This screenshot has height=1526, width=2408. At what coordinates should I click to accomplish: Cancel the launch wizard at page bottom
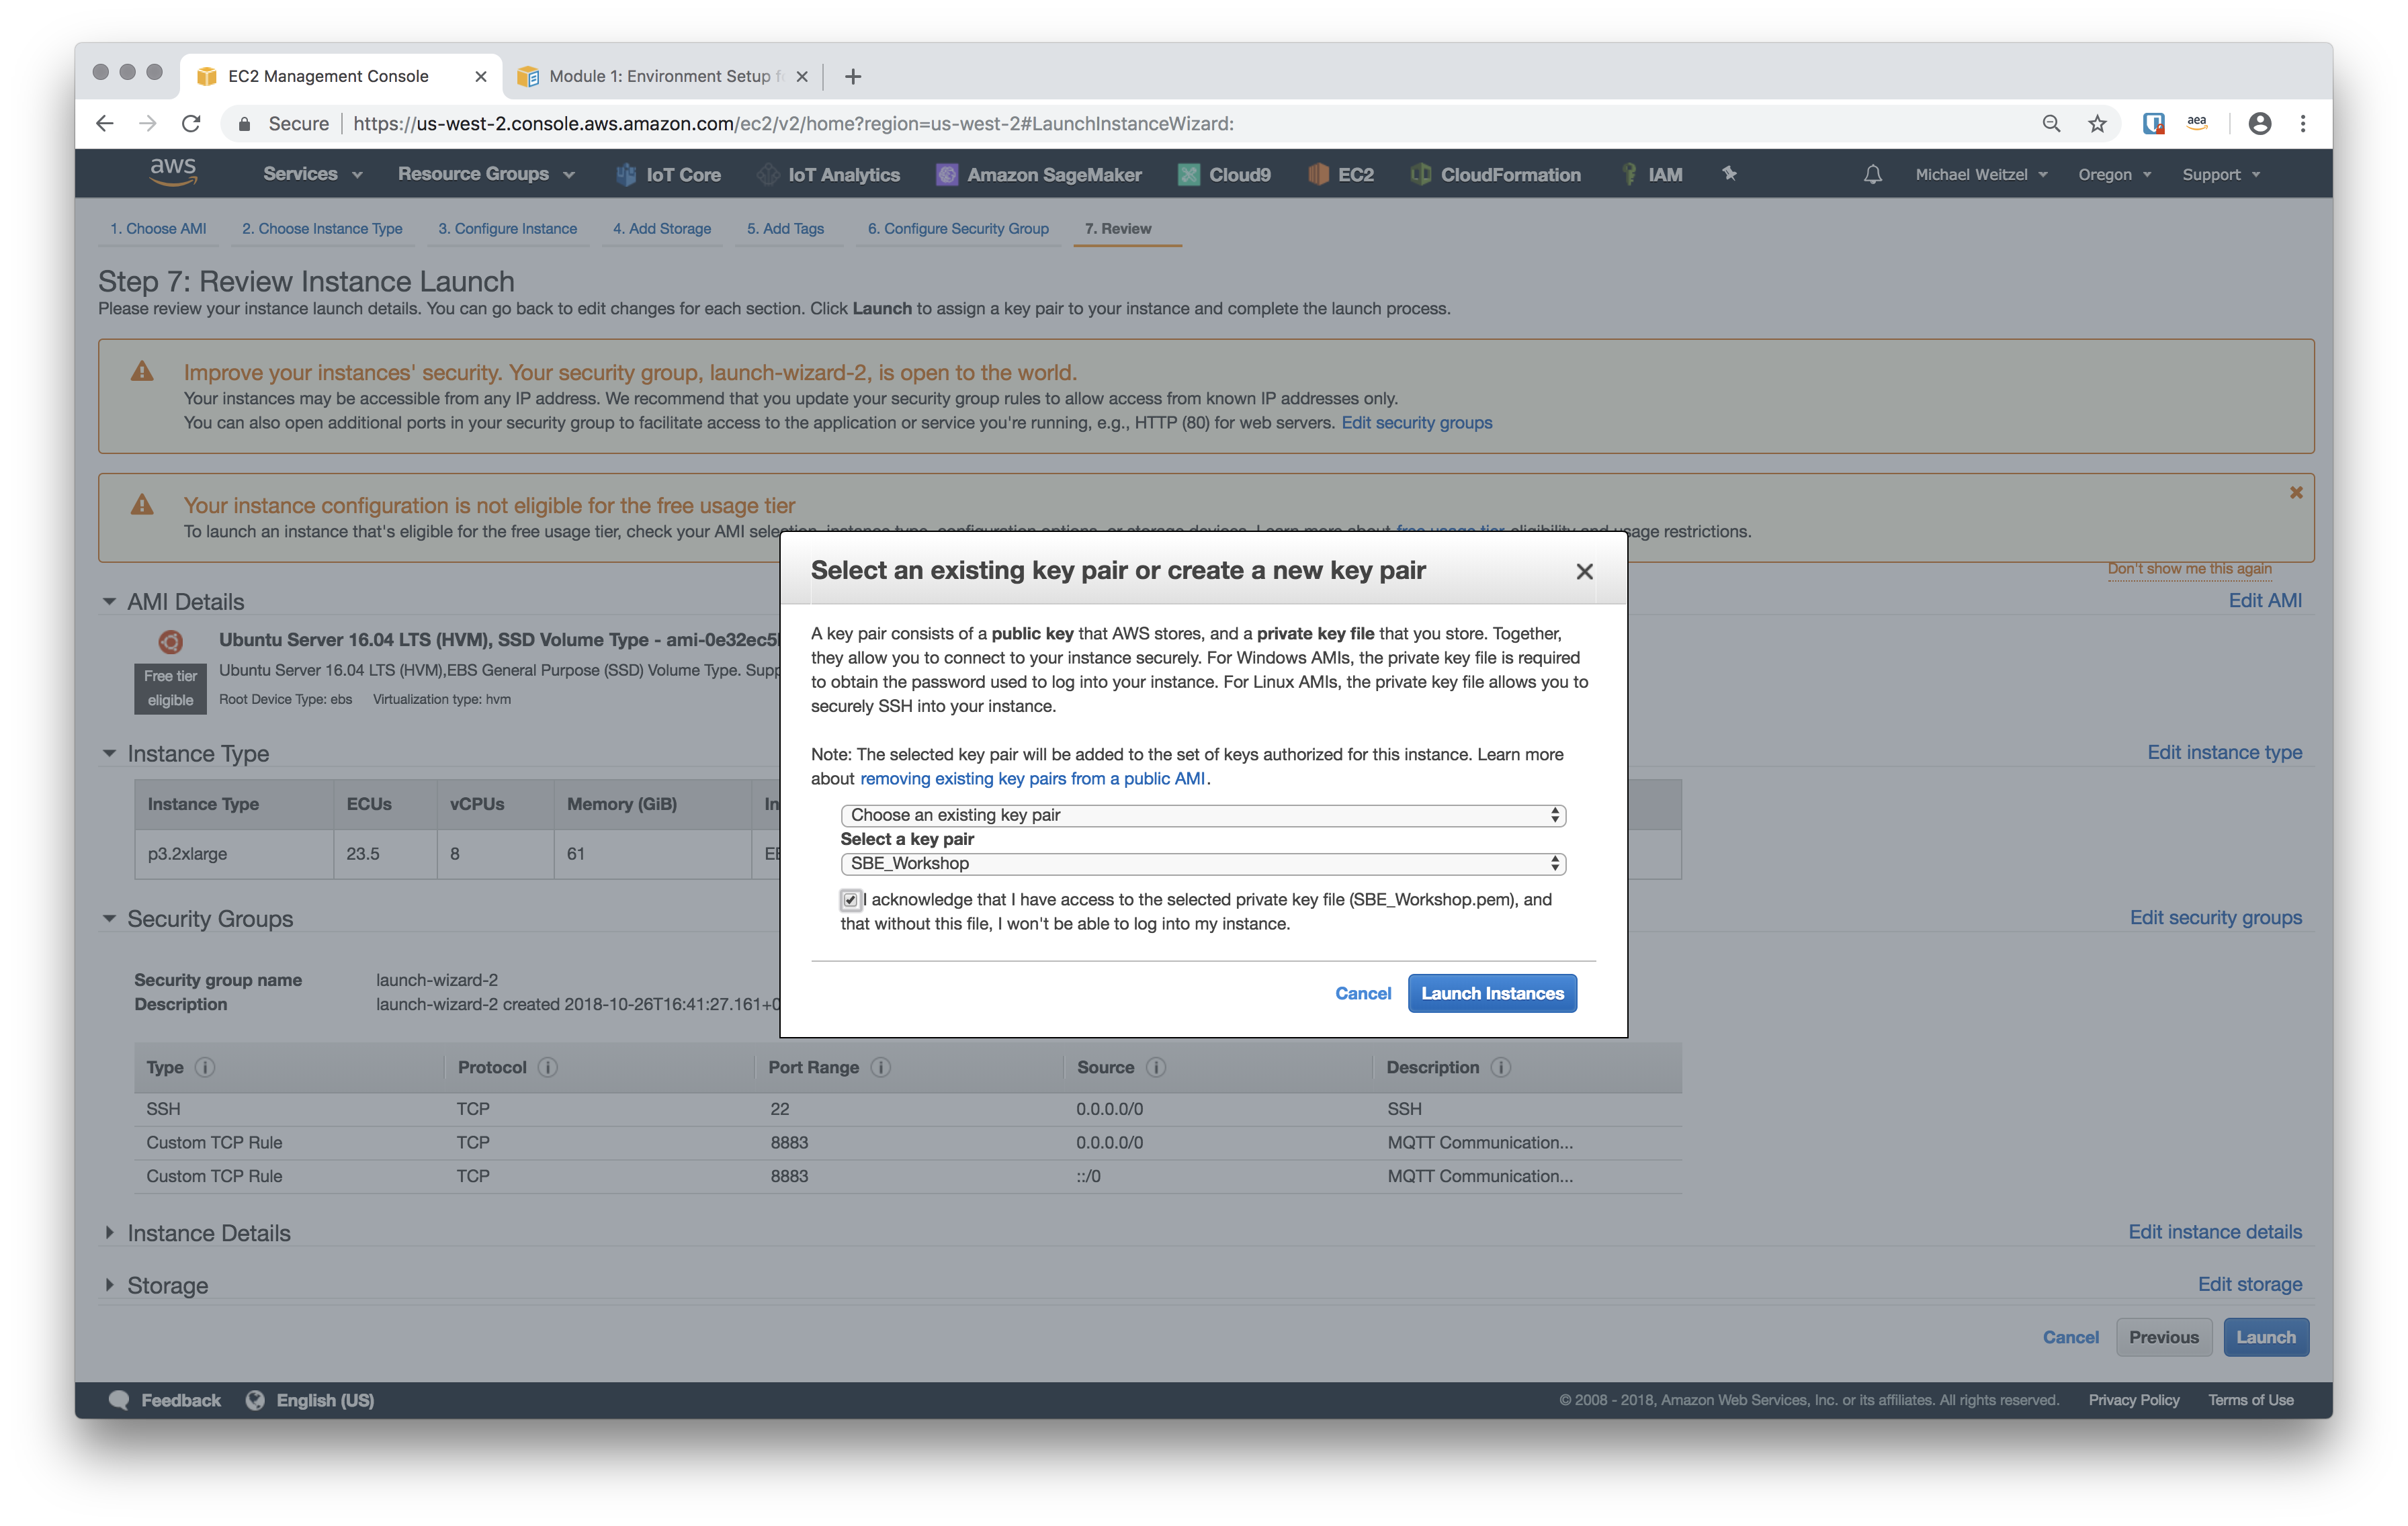[x=2070, y=1337]
